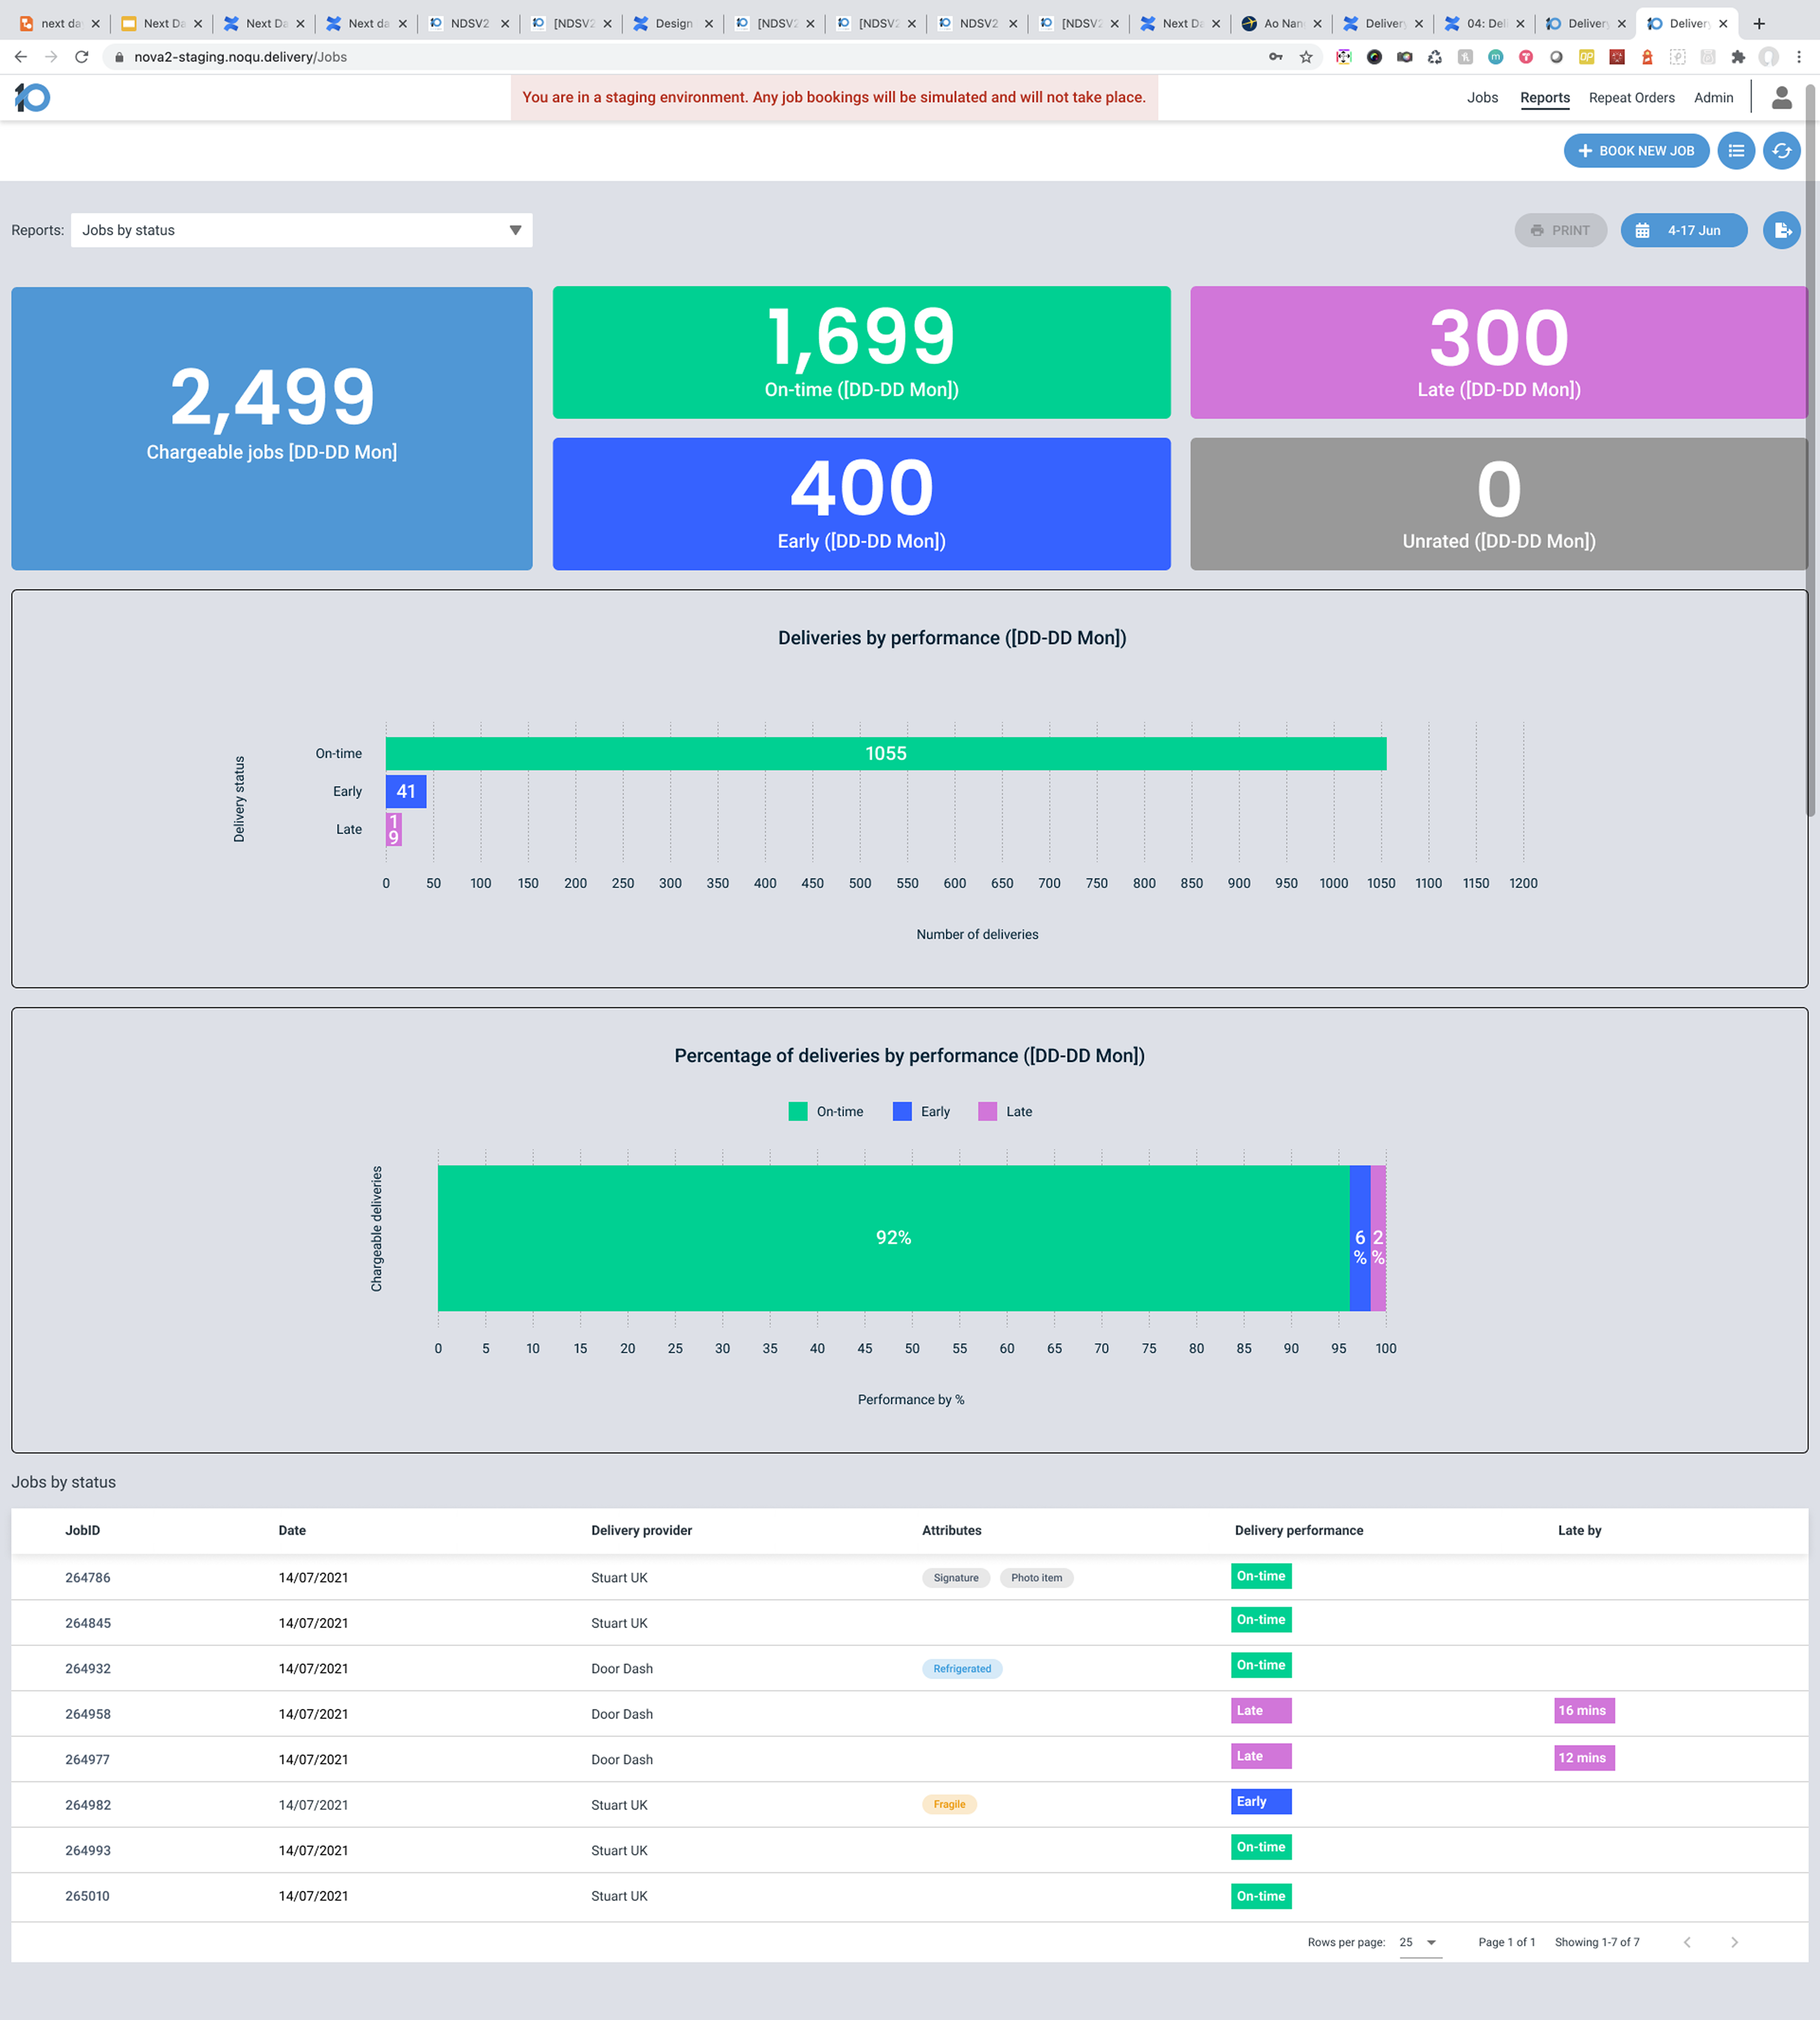Screen dimensions: 1820x2020
Task: Toggle On-time series in chart legend
Action: (826, 1111)
